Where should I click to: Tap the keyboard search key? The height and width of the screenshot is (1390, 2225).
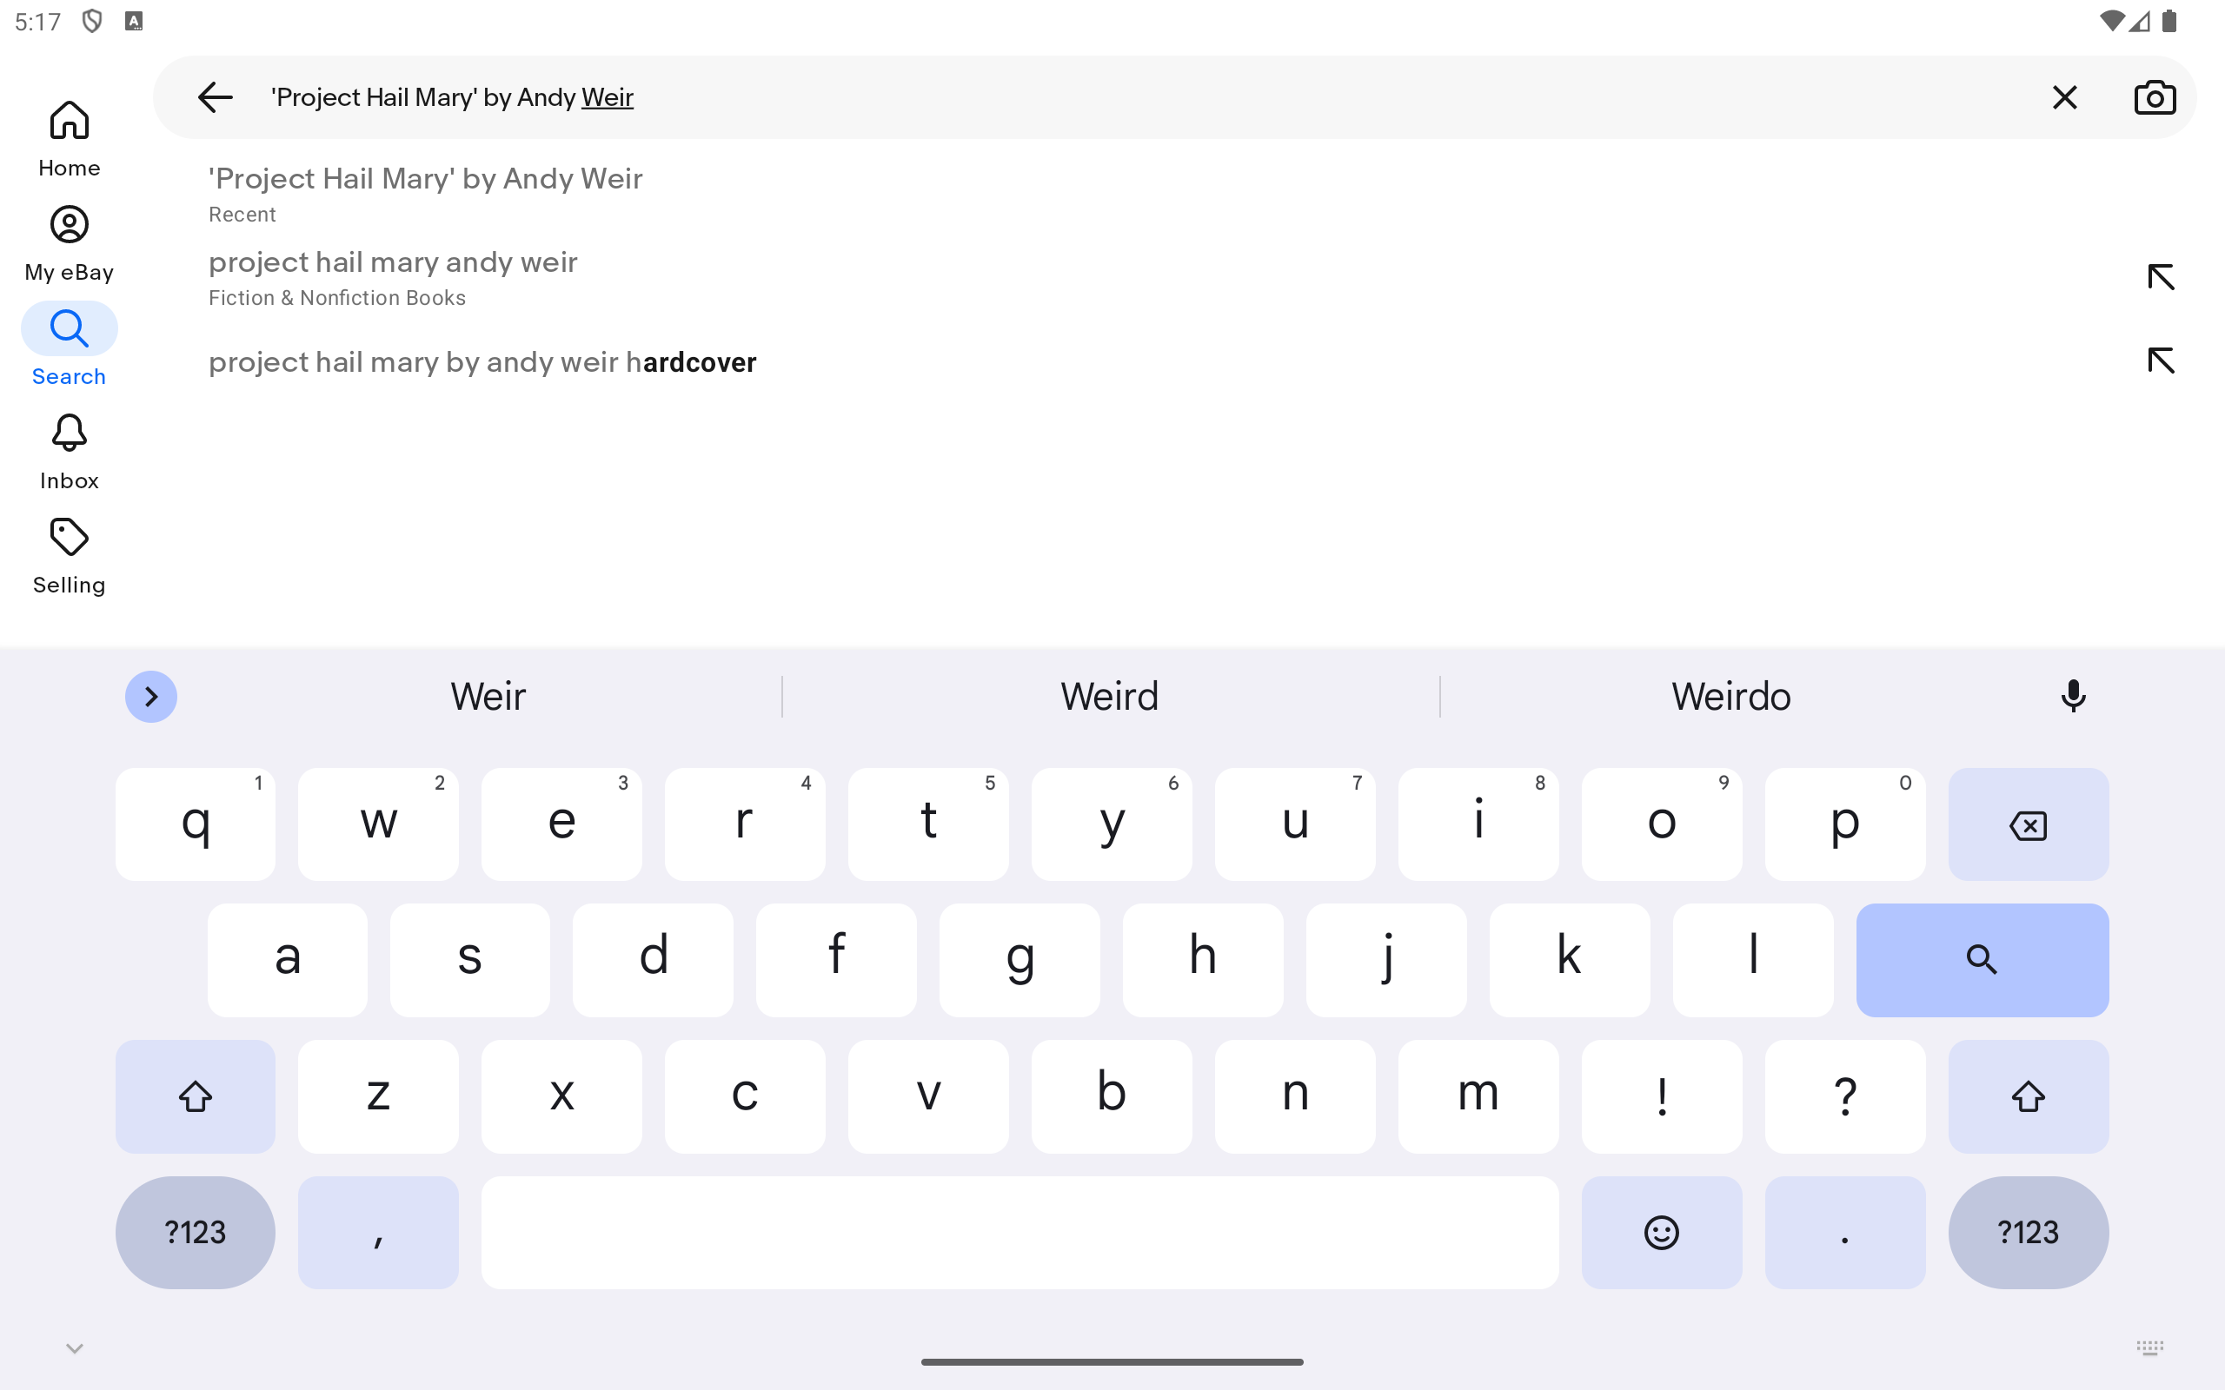click(1983, 960)
